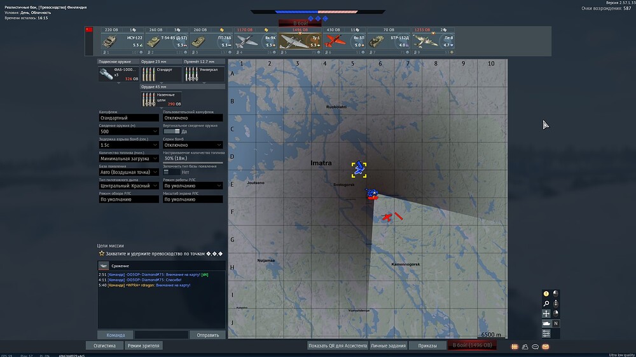The width and height of the screenshot is (636, 357).
Task: Open the chat speech bubble icon
Action: pyautogui.click(x=535, y=346)
